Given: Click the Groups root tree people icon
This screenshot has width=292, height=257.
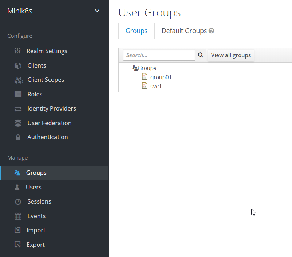Looking at the screenshot, I should tap(135, 68).
